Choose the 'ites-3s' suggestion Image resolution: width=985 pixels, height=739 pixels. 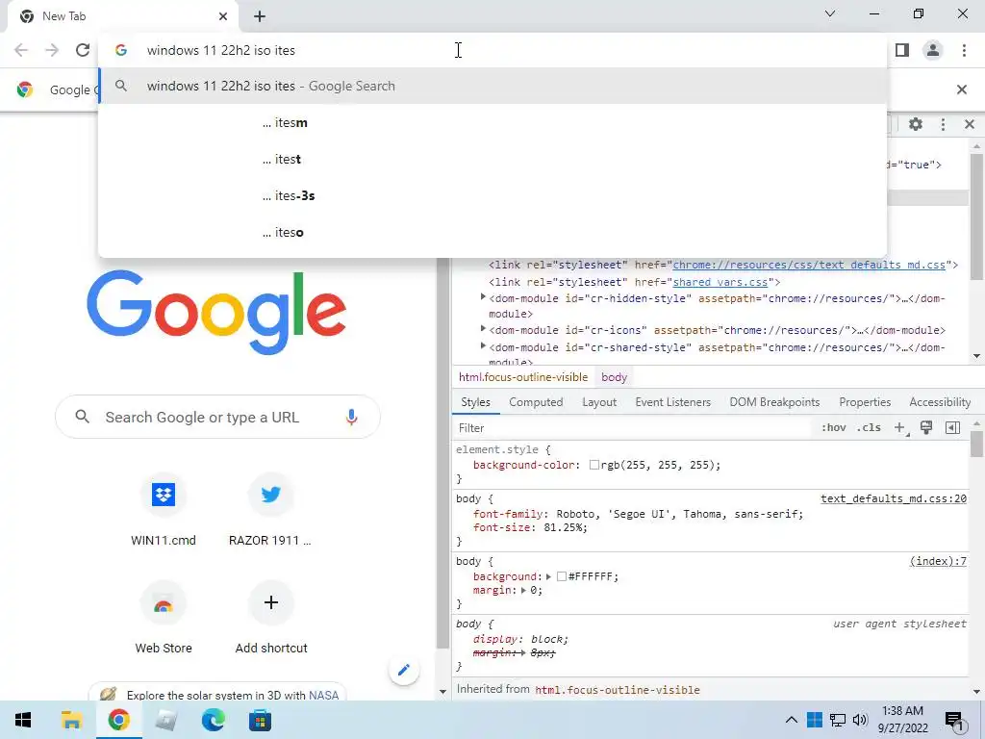point(492,195)
